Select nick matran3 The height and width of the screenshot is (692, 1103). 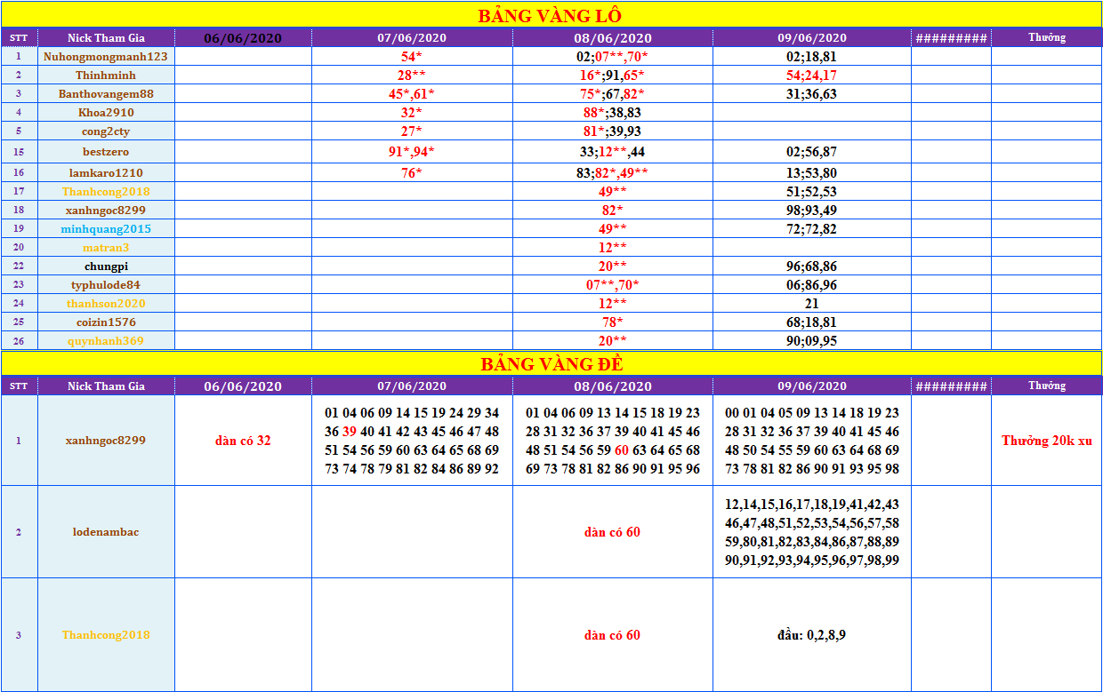click(106, 247)
